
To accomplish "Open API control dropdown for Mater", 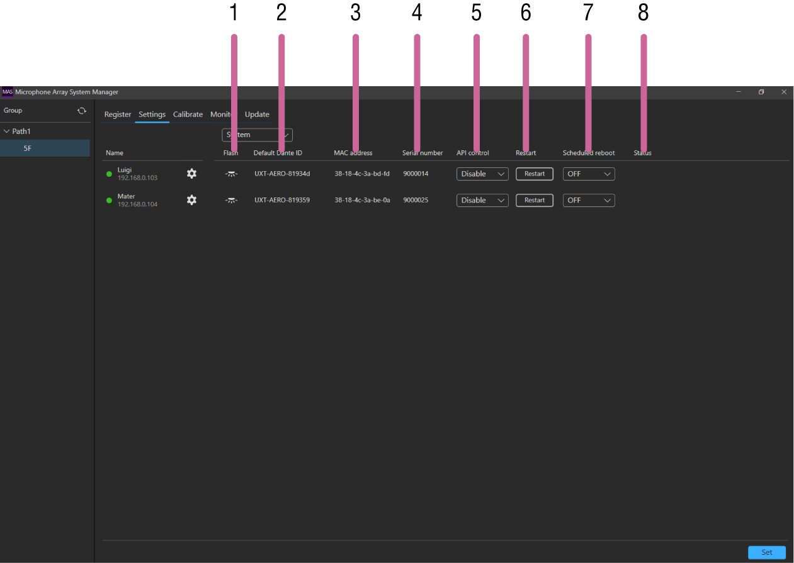I will point(482,201).
